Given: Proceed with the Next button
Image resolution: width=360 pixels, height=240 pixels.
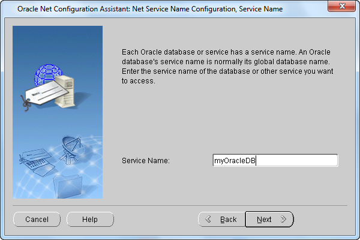Looking at the screenshot, I should pyautogui.click(x=269, y=220).
